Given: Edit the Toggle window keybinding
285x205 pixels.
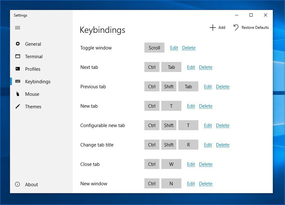Looking at the screenshot, I should pyautogui.click(x=174, y=48).
